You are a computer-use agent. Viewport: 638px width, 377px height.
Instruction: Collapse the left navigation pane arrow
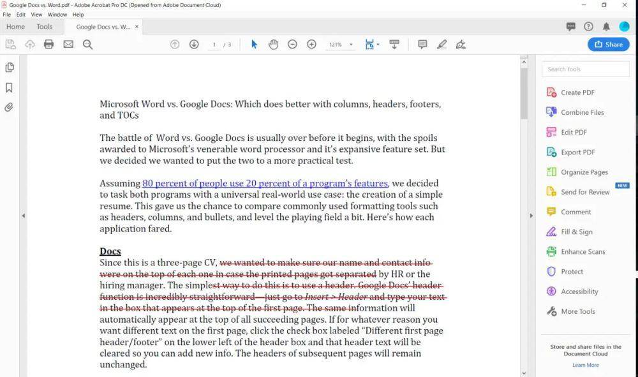23,216
